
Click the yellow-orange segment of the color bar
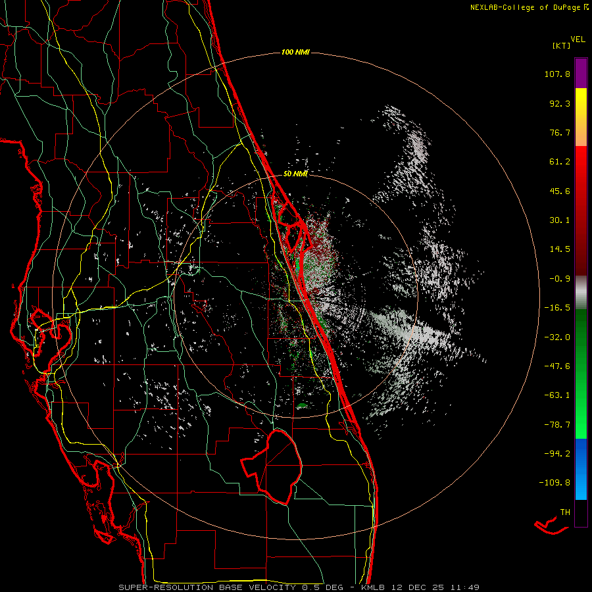pyautogui.click(x=581, y=117)
